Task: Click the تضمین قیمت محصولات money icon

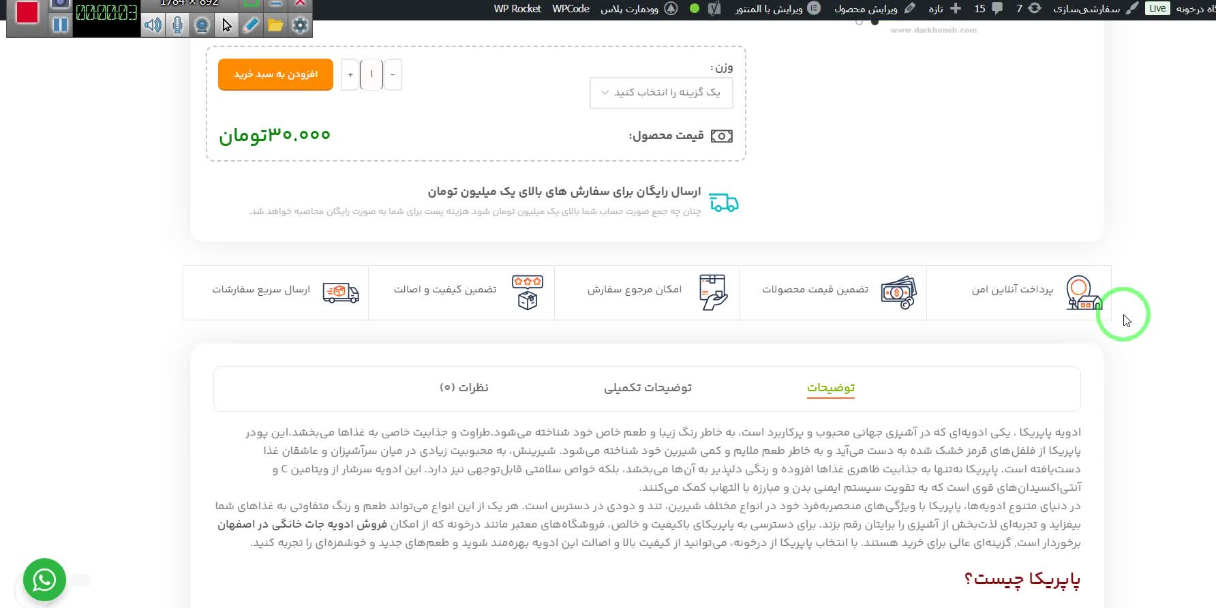Action: (x=898, y=292)
